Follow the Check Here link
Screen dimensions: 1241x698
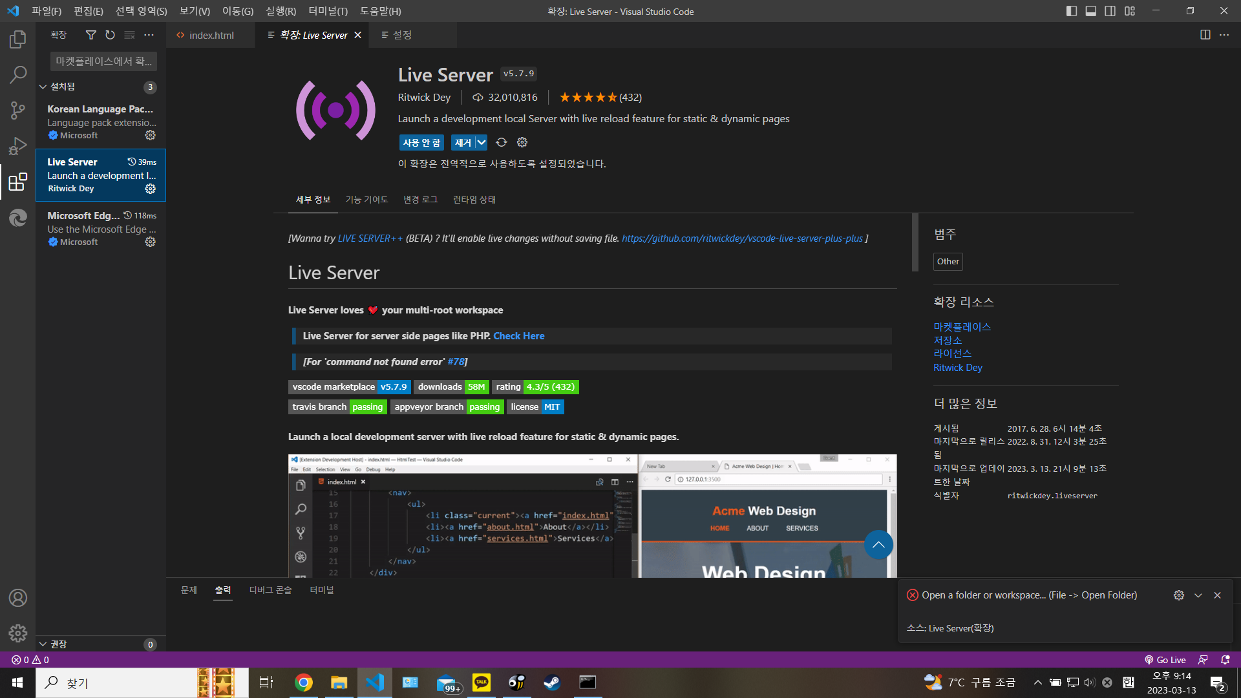pos(519,336)
